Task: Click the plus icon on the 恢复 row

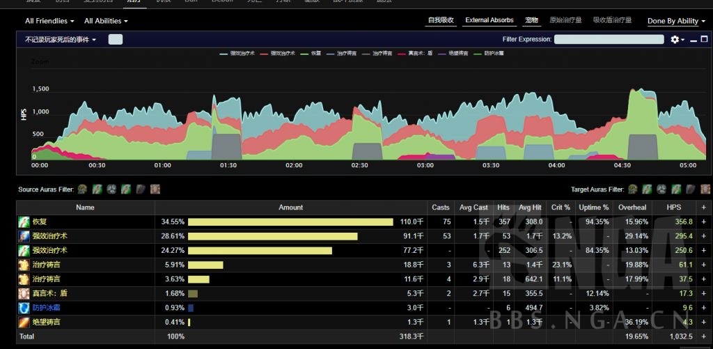Action: pos(704,222)
